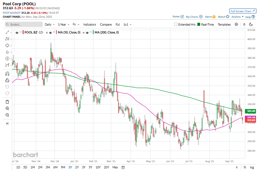Image resolution: width=257 pixels, height=171 pixels.
Task: Open the 1x1 layout dropdown
Action: [x=127, y=24]
